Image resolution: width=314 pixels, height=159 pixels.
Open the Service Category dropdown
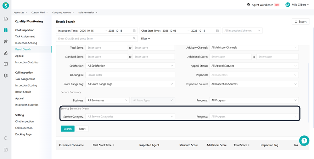coord(130,117)
